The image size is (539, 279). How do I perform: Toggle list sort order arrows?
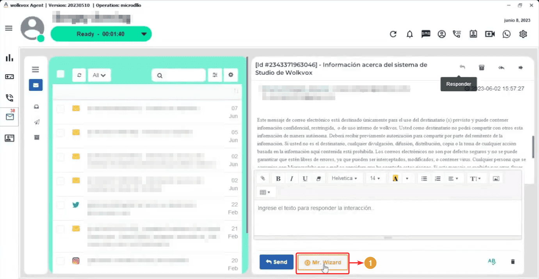point(236,91)
